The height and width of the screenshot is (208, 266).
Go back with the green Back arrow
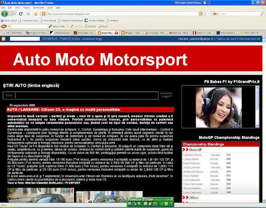point(5,14)
